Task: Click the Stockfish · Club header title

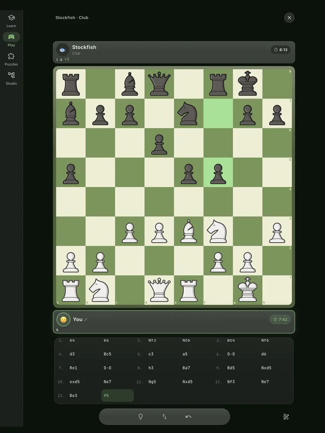Action: tap(72, 18)
